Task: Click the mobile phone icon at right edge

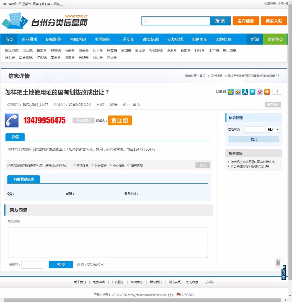Action: [278, 263]
